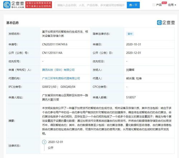Click the IPC code G06Q40/04

(x=68, y=87)
